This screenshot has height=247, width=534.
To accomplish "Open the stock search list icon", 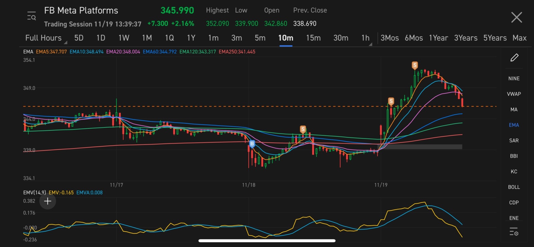I will 31,16.
